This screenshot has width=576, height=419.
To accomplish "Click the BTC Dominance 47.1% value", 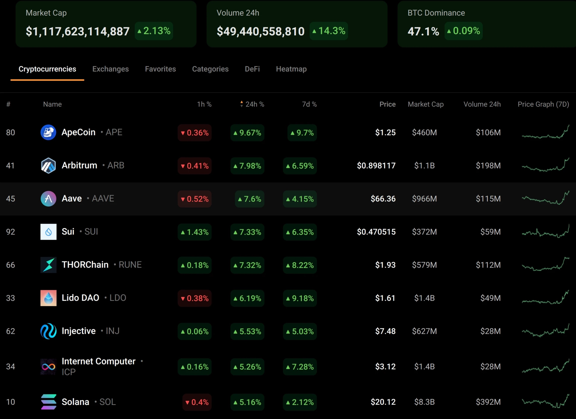I will tap(423, 31).
